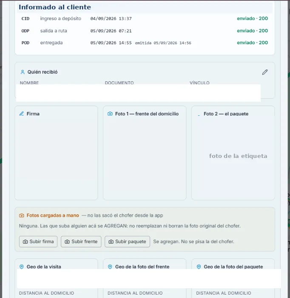Open the foto de la etiqueta placeholder
This screenshot has width=290, height=298.
click(x=238, y=156)
